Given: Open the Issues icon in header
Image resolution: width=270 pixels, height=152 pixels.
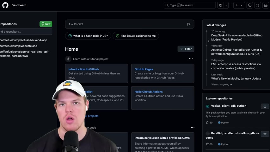Looking at the screenshot, I should pos(250,5).
